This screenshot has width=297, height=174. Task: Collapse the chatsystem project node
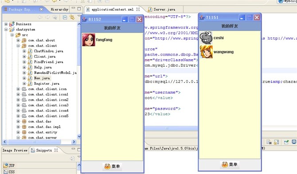pyautogui.click(x=6, y=30)
